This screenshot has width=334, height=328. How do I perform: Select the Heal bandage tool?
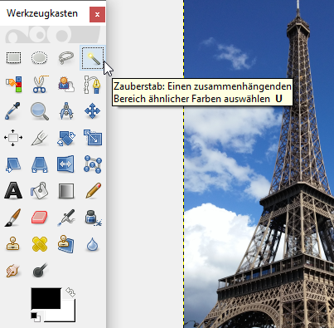[40, 244]
